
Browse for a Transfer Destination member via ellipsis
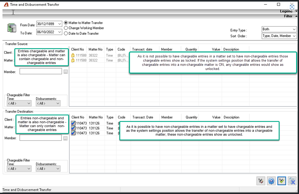[x=66, y=139]
